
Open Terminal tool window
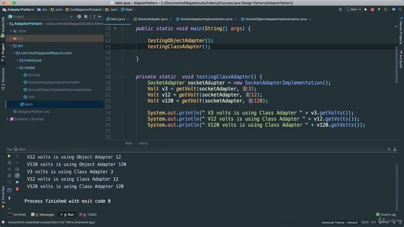(17, 214)
